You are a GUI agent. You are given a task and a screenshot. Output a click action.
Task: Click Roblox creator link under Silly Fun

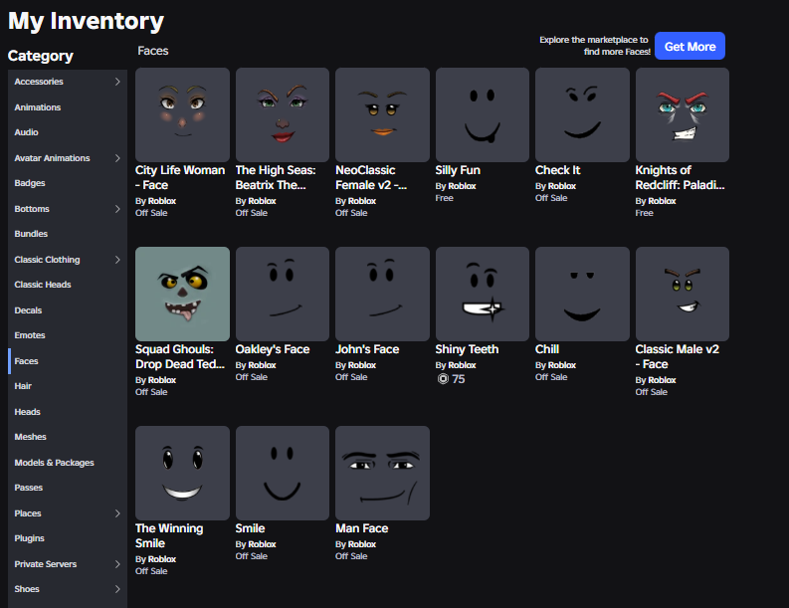click(462, 186)
